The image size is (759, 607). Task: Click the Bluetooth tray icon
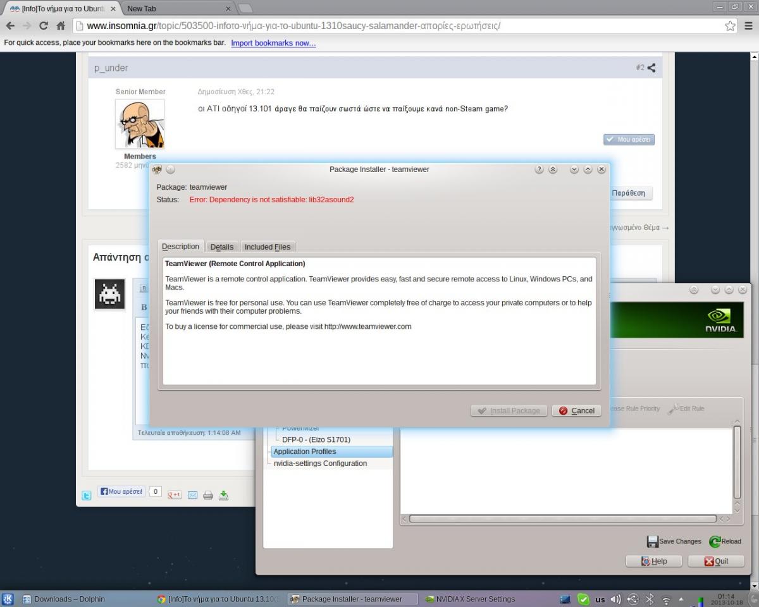650,599
